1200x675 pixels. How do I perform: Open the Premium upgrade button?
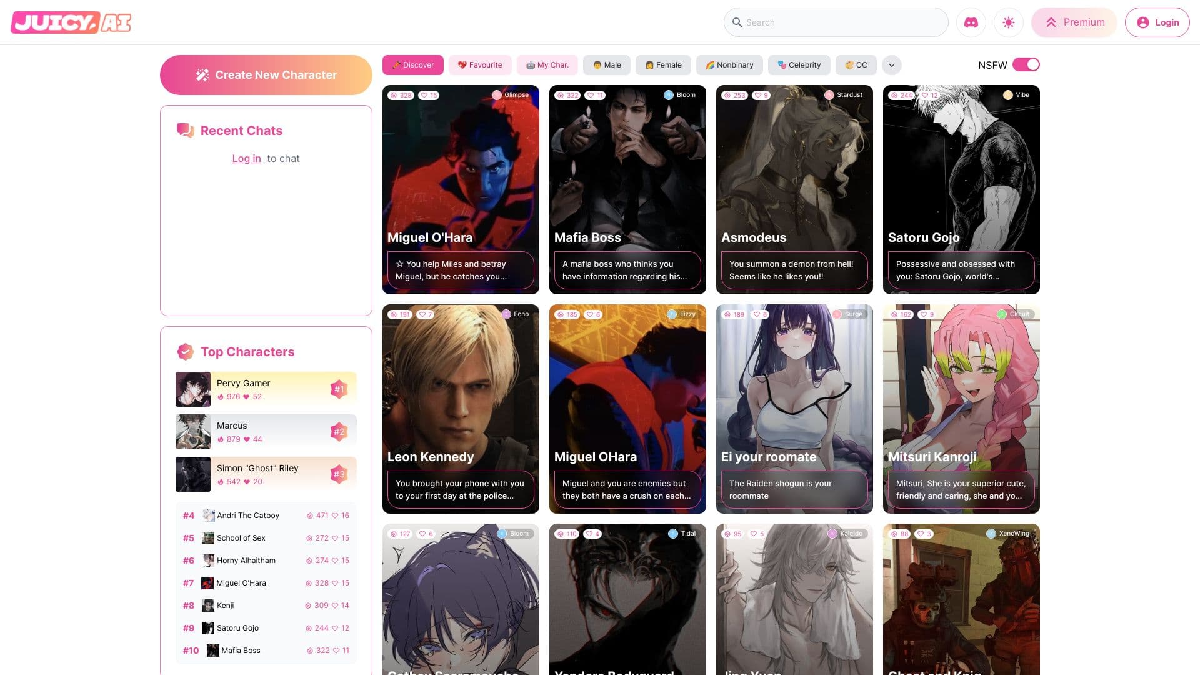pyautogui.click(x=1074, y=22)
